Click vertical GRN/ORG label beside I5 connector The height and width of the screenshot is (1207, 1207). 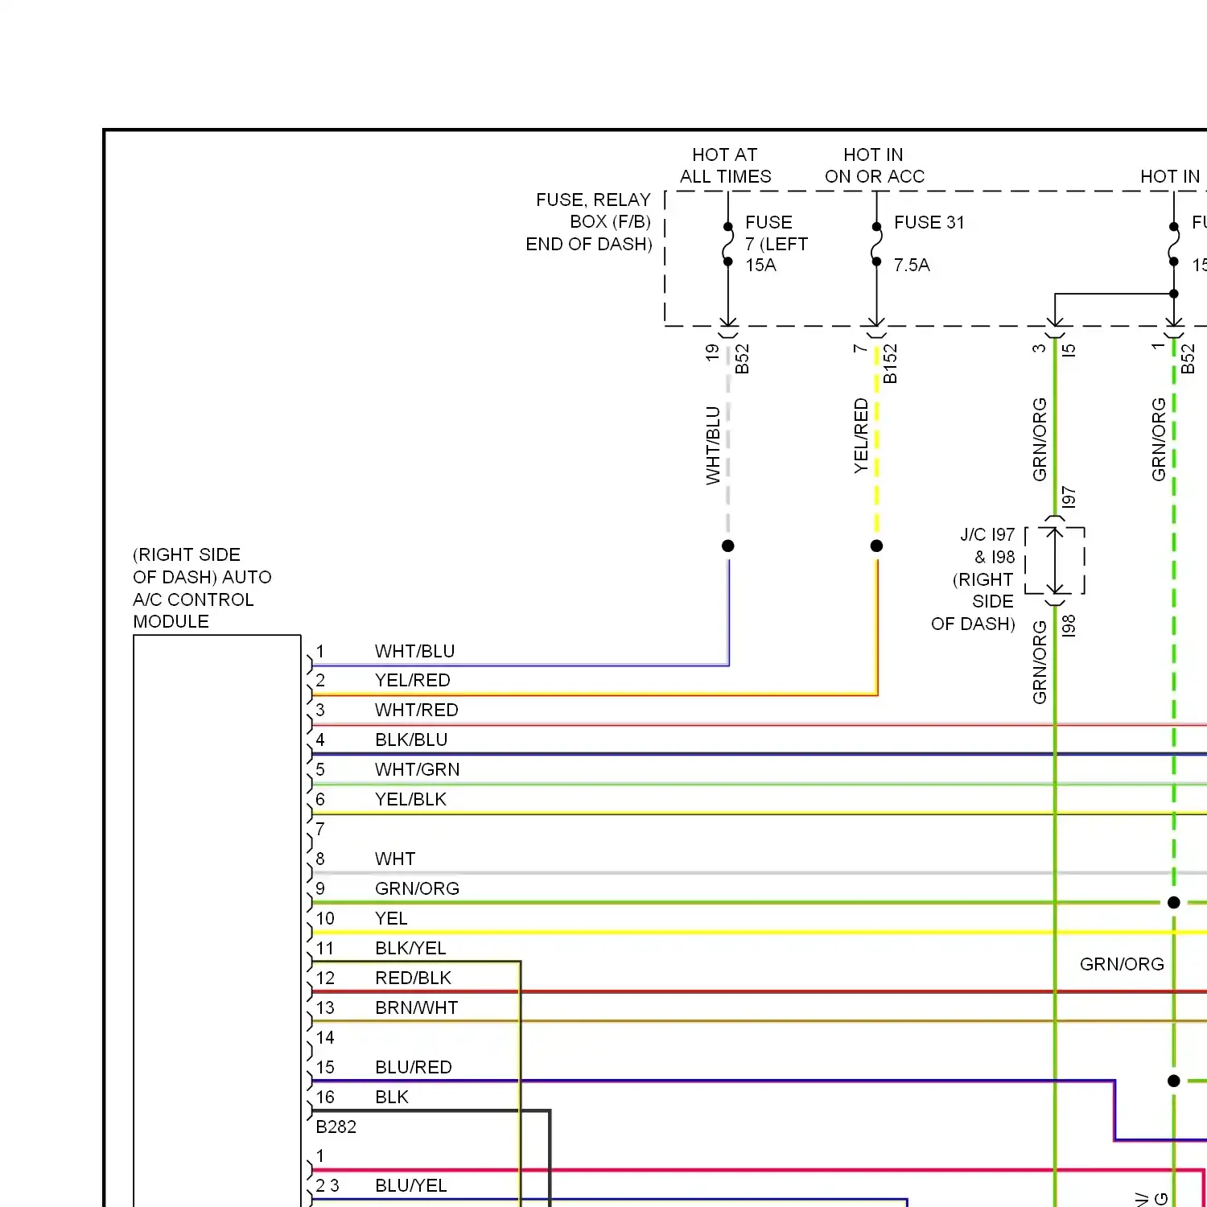(x=1040, y=439)
